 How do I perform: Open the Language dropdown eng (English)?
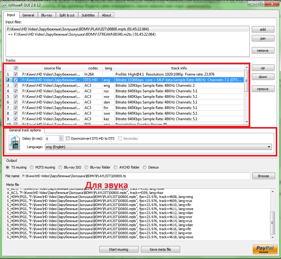(158, 147)
